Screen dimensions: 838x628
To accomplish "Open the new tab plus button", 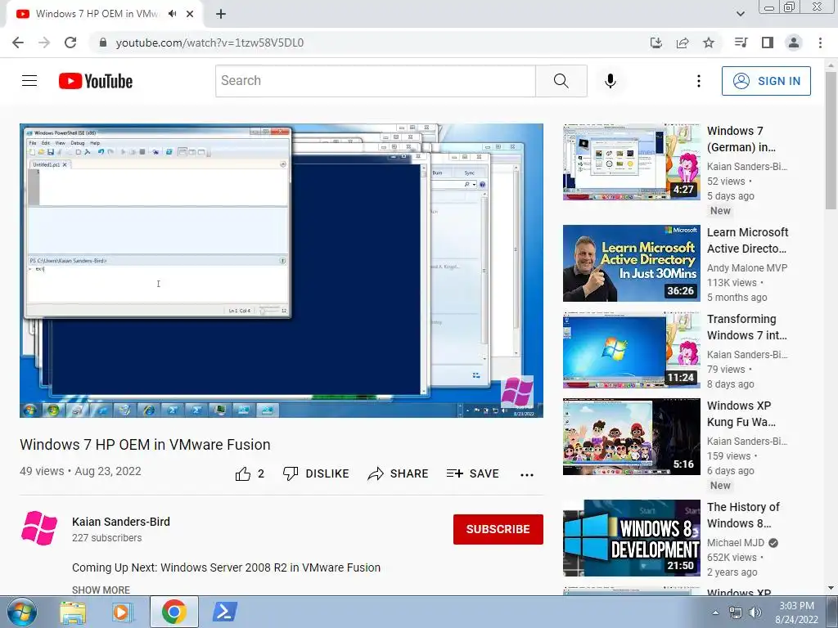I will pyautogui.click(x=221, y=14).
